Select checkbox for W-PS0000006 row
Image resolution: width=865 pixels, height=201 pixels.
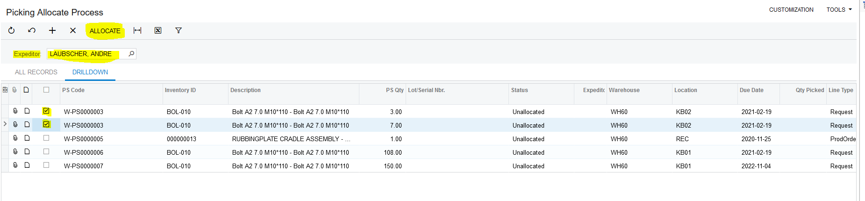coord(46,152)
